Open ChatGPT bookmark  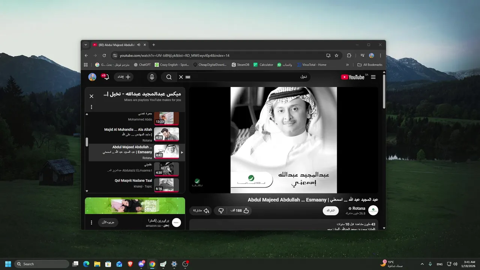pos(142,64)
